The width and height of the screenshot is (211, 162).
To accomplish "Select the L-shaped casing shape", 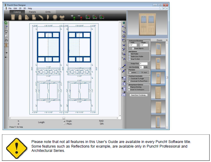I will tap(34, 17).
